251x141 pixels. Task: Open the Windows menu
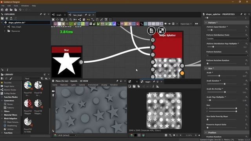coord(25,6)
